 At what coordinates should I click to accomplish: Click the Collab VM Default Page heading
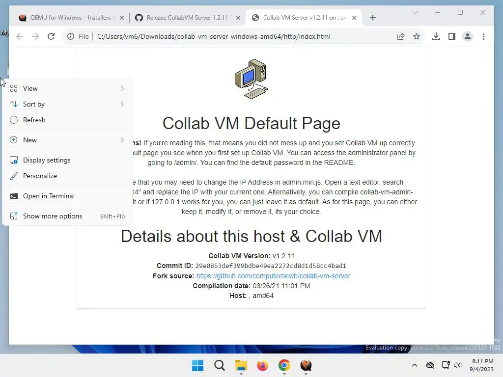[x=251, y=123]
